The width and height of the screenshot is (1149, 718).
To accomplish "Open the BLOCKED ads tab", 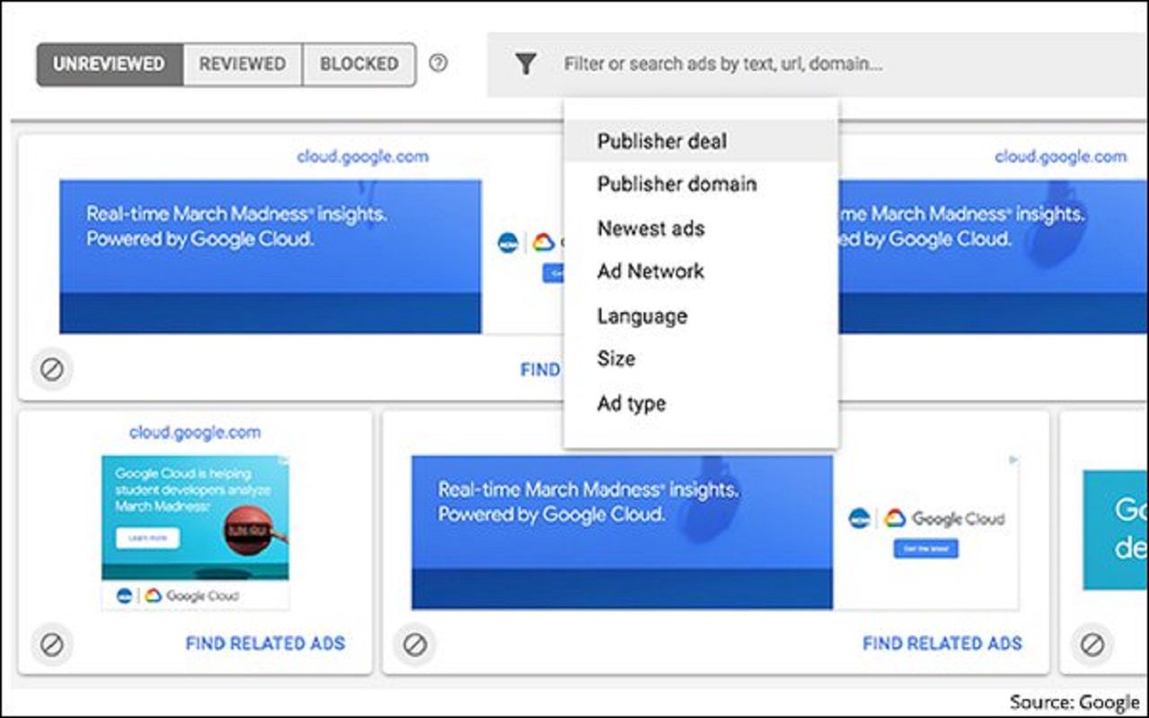I will (x=358, y=64).
